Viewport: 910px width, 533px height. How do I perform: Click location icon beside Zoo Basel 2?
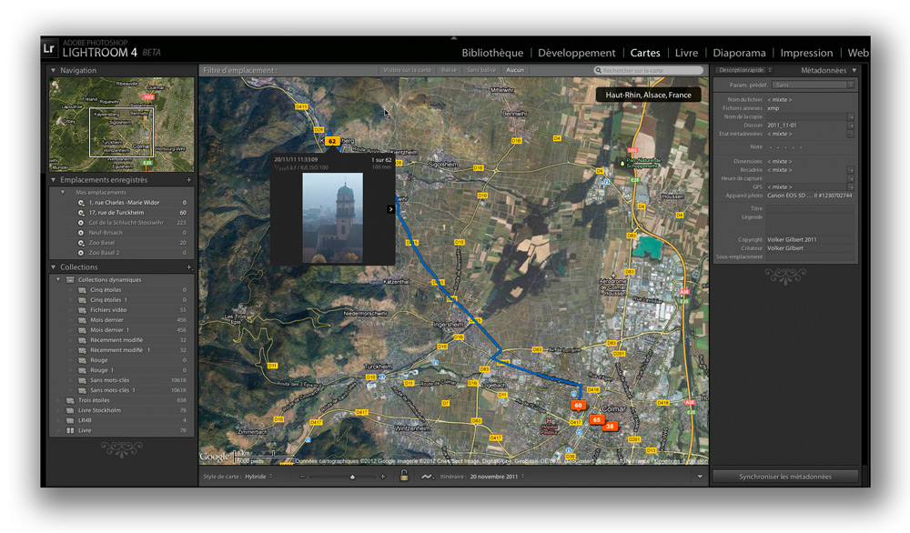click(x=81, y=253)
